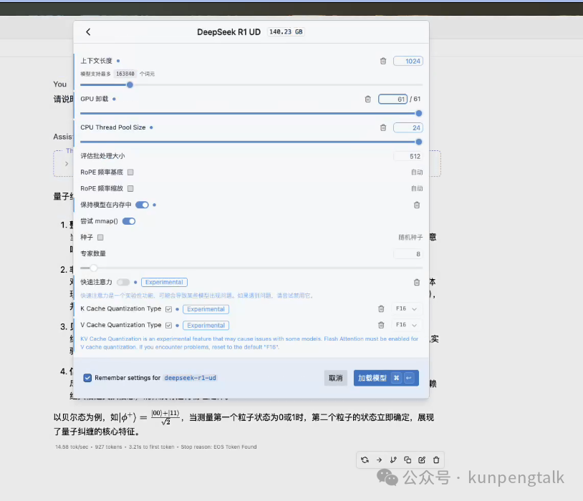Image resolution: width=583 pixels, height=501 pixels.
Task: Reset flash attention setting trash icon
Action: (x=417, y=283)
